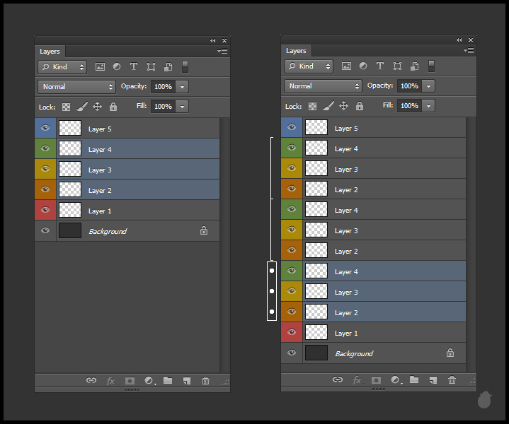Turn off layer filtering switch in left panel

click(185, 66)
